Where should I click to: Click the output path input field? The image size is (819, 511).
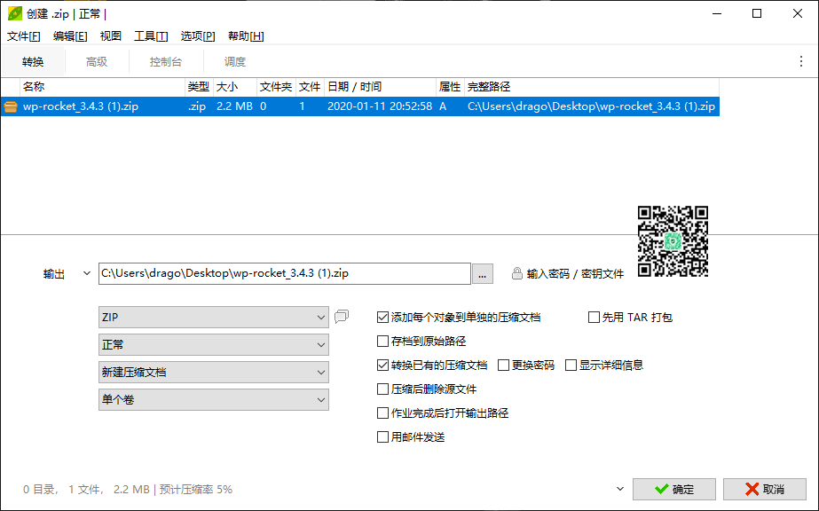pyautogui.click(x=285, y=274)
